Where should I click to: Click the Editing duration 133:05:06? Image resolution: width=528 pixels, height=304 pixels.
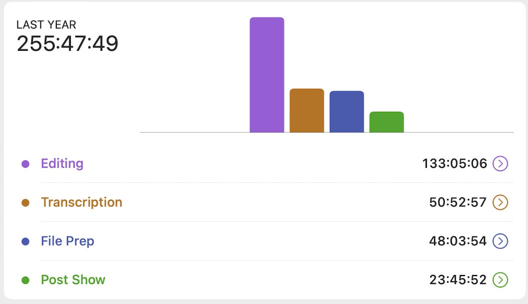[x=455, y=163]
